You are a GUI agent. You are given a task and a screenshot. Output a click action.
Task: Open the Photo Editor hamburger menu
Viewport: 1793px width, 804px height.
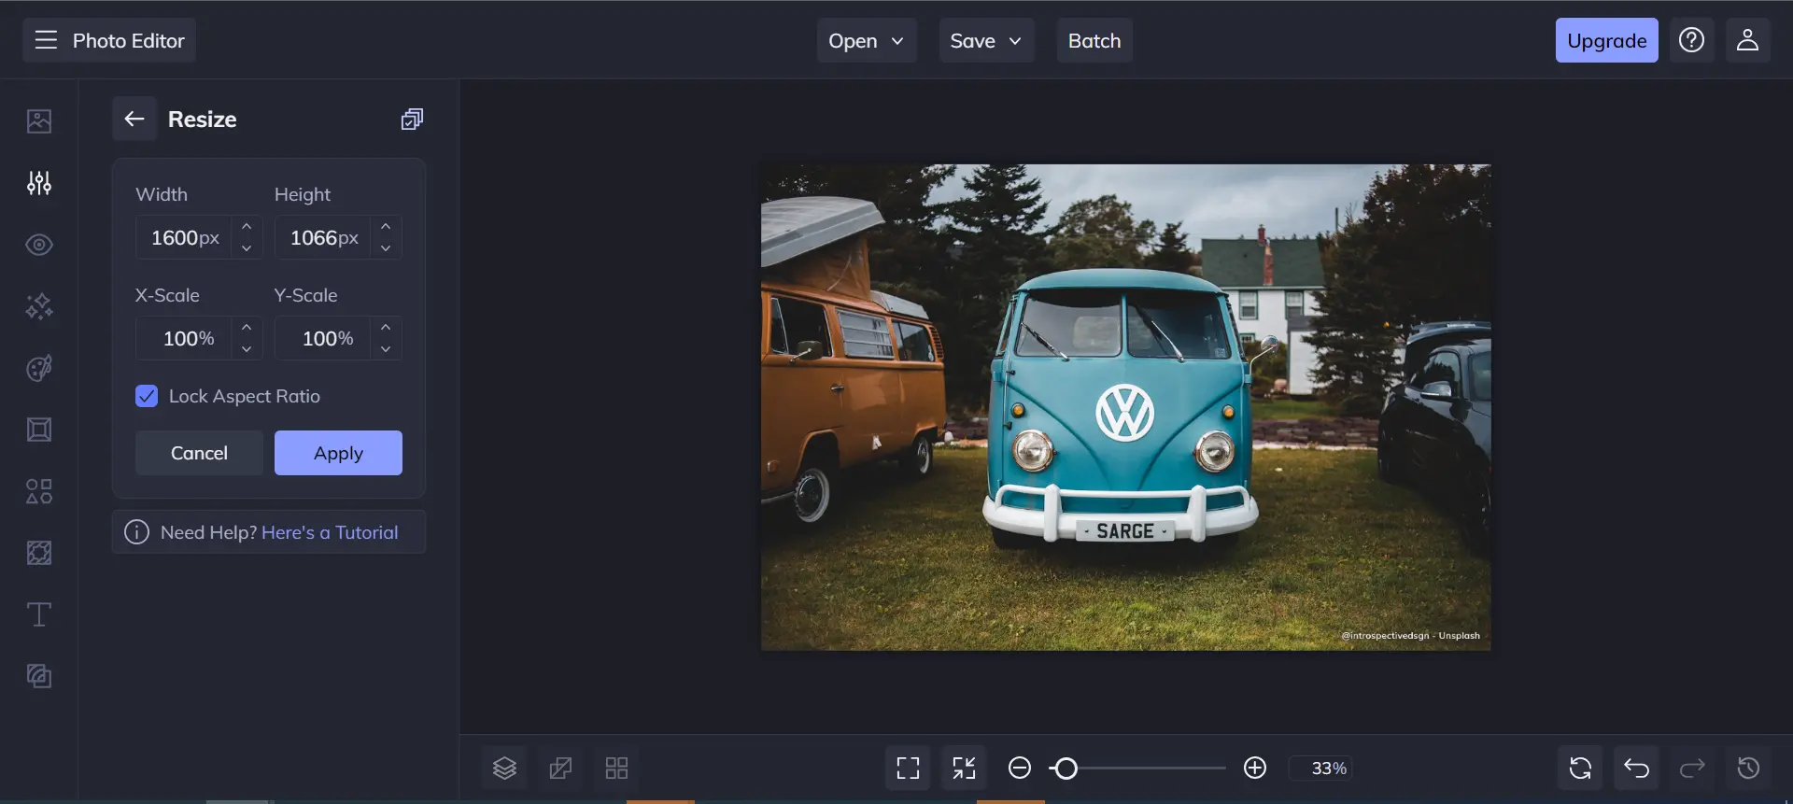click(x=46, y=40)
